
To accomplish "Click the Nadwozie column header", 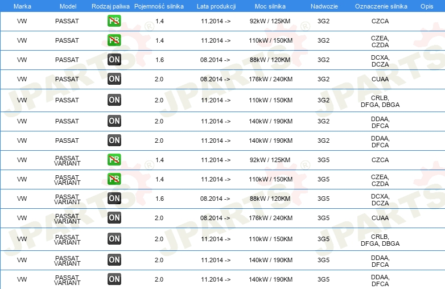I will 324,6.
